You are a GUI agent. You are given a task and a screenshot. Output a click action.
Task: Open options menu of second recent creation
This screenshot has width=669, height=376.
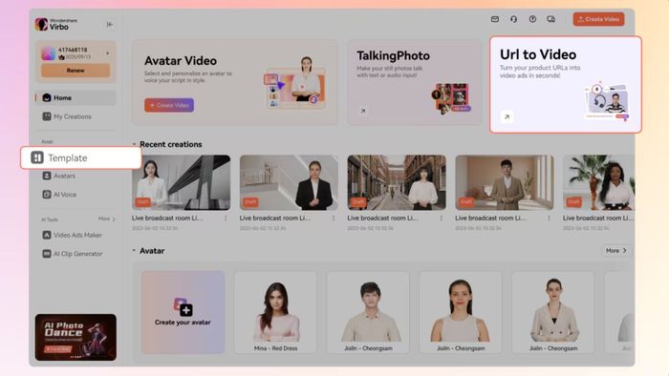tap(334, 218)
